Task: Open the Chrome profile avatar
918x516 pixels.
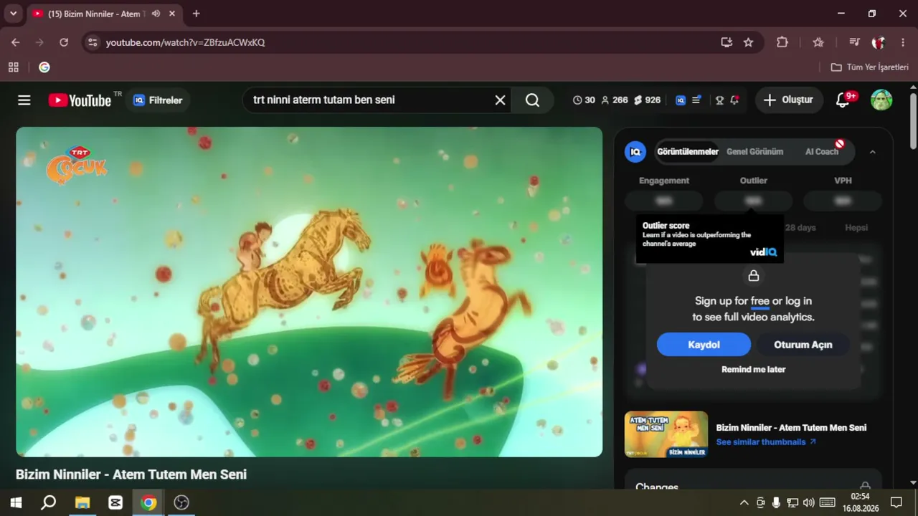Action: (x=878, y=42)
